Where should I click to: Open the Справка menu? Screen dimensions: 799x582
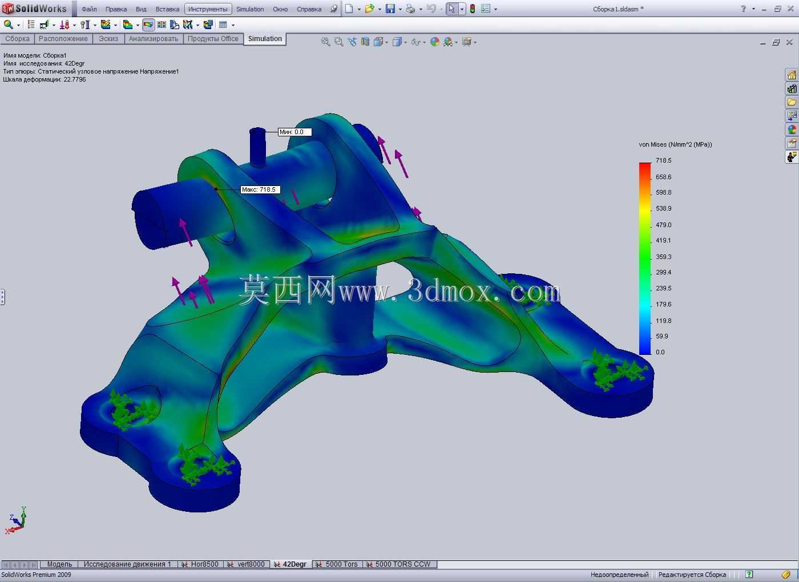309,9
